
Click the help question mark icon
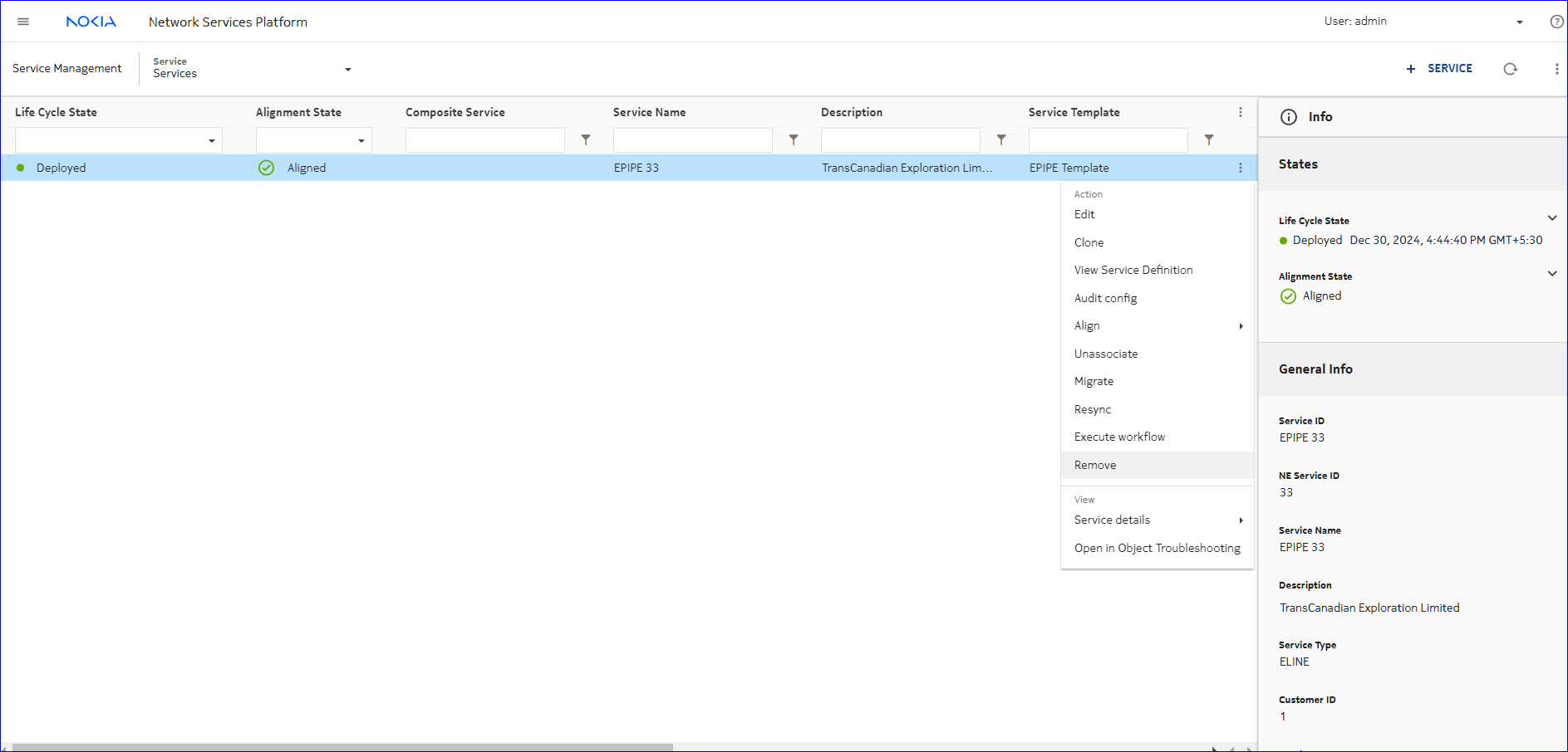tap(1556, 22)
